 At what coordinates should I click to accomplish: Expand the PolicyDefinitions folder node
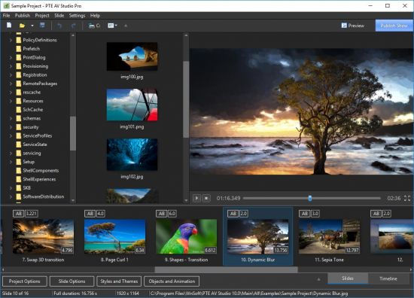pyautogui.click(x=11, y=40)
